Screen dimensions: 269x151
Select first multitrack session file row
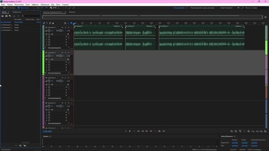(21, 22)
